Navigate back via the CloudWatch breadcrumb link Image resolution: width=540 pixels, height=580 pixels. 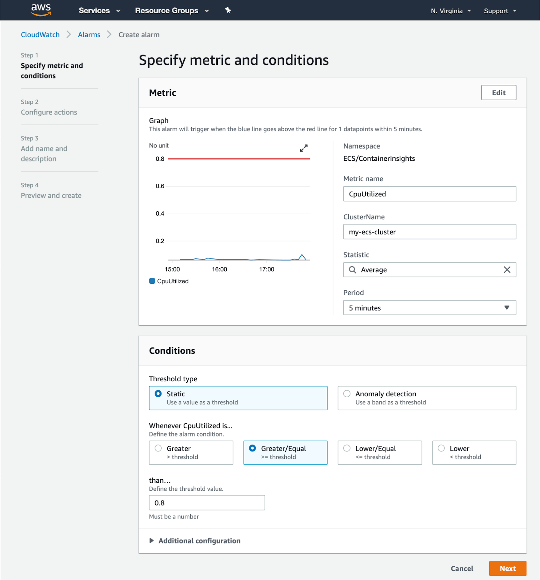tap(40, 34)
